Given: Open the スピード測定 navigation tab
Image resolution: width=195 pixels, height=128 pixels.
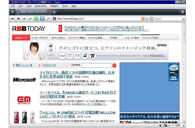Looking at the screenshot, I should tap(132, 38).
